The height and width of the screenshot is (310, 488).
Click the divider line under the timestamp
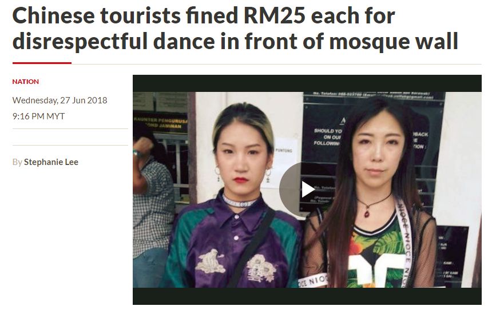click(x=70, y=128)
